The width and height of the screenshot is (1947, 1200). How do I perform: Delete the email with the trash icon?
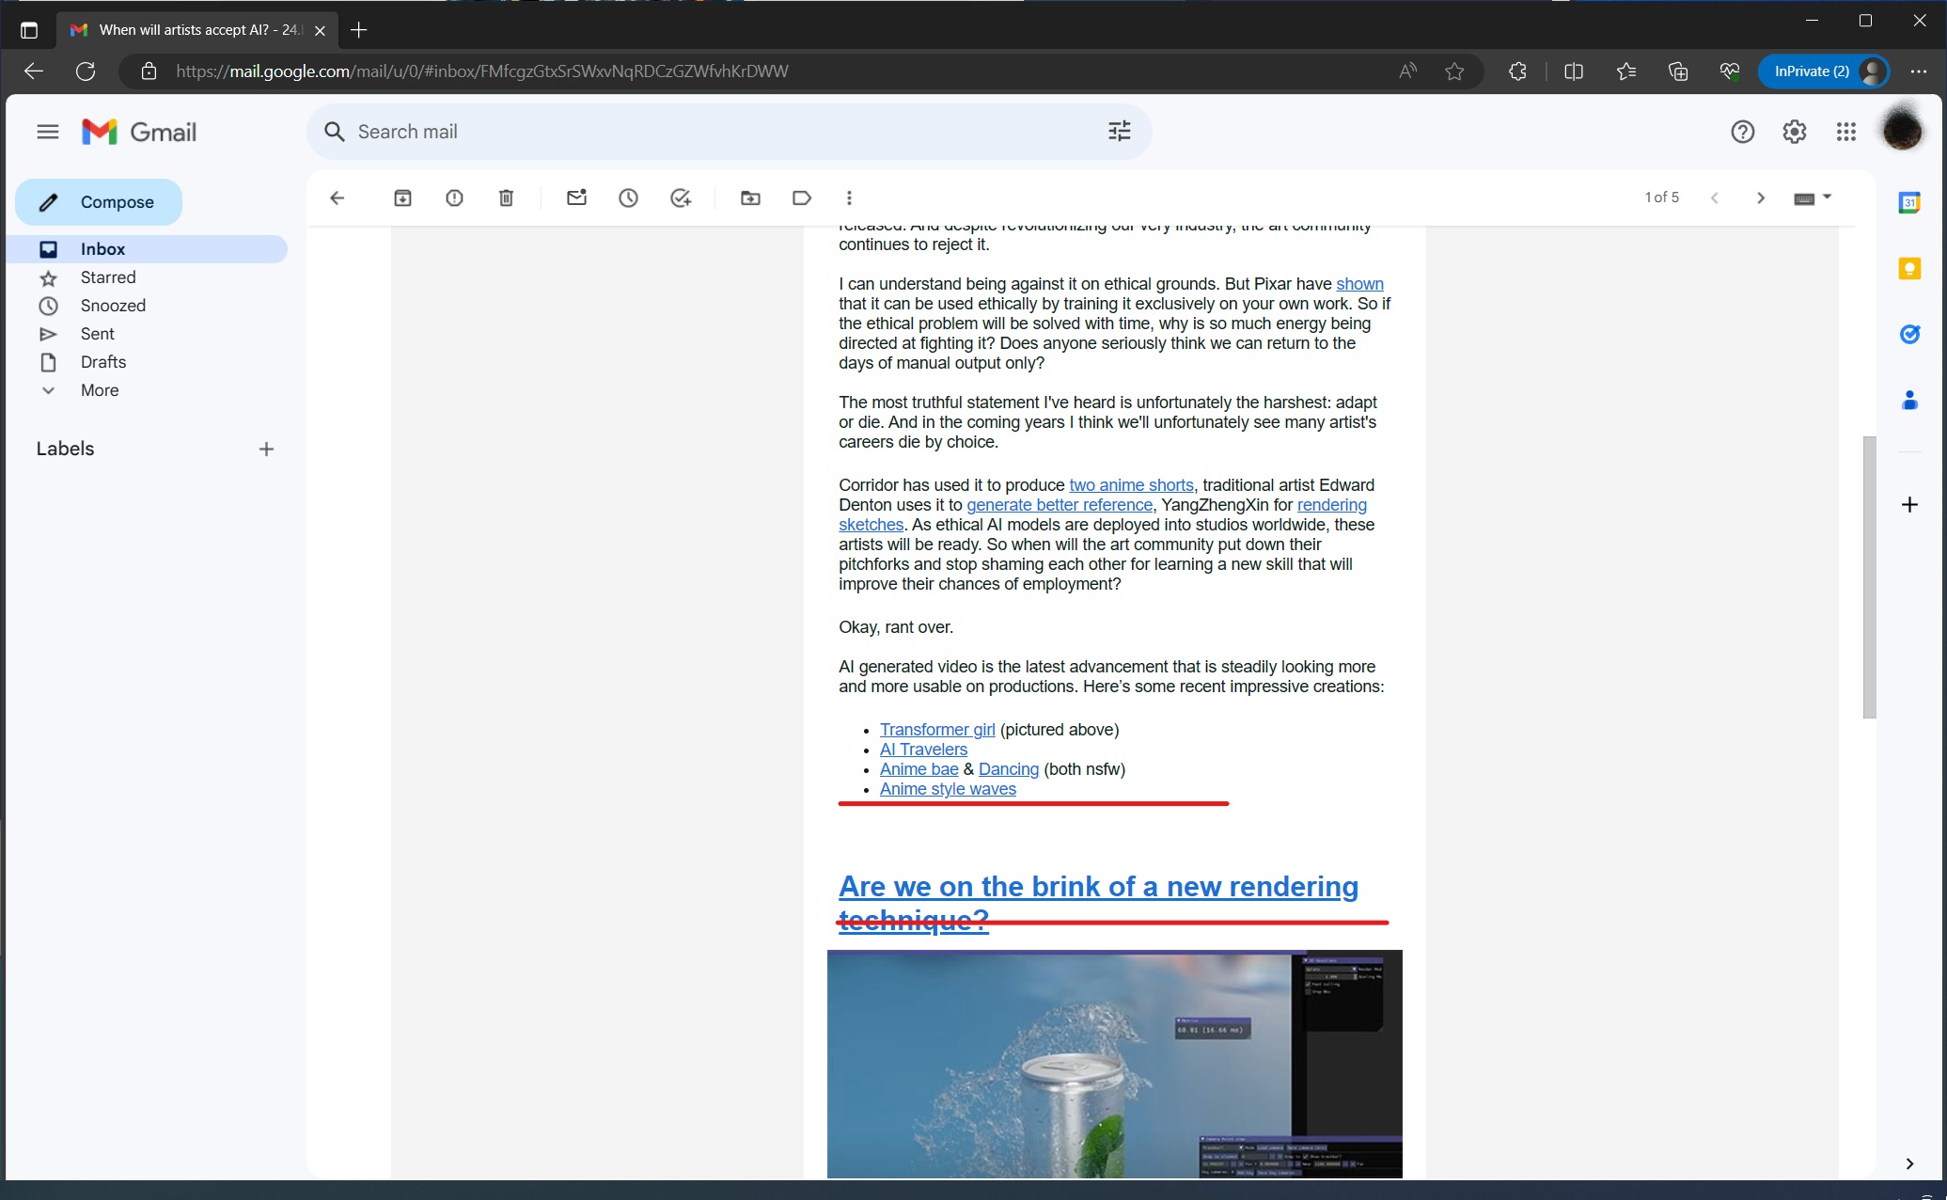coord(506,197)
